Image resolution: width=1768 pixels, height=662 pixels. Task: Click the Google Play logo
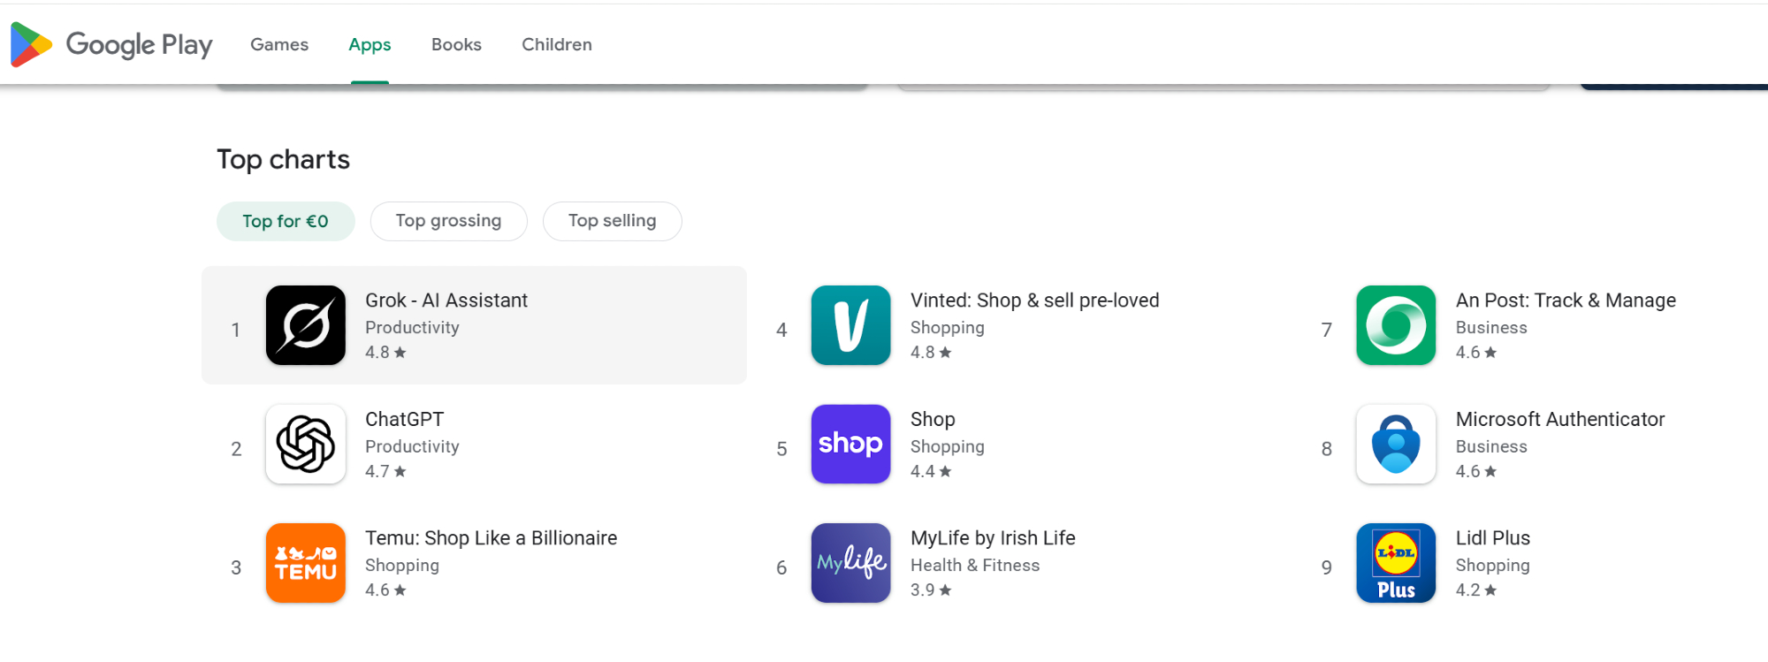point(111,44)
